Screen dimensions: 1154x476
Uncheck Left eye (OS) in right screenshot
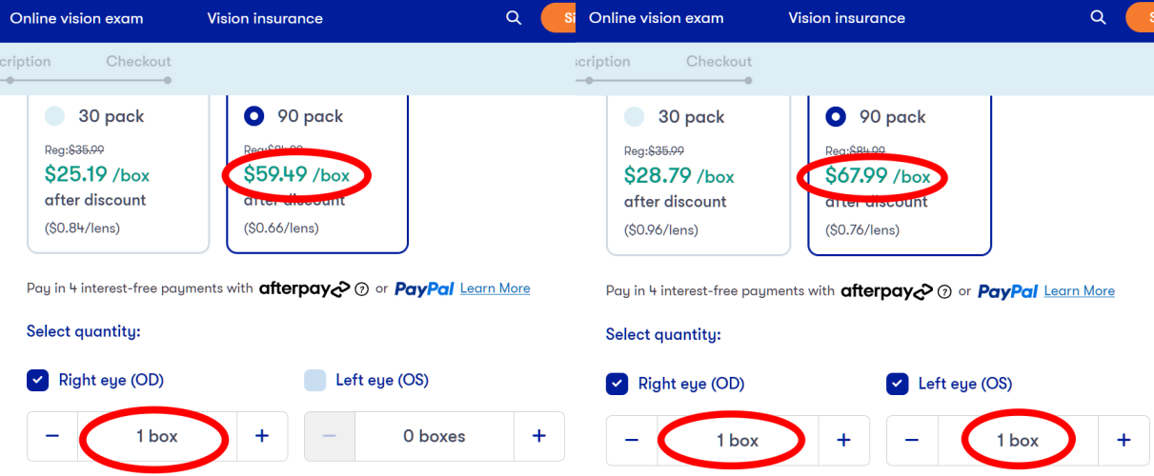(x=897, y=384)
